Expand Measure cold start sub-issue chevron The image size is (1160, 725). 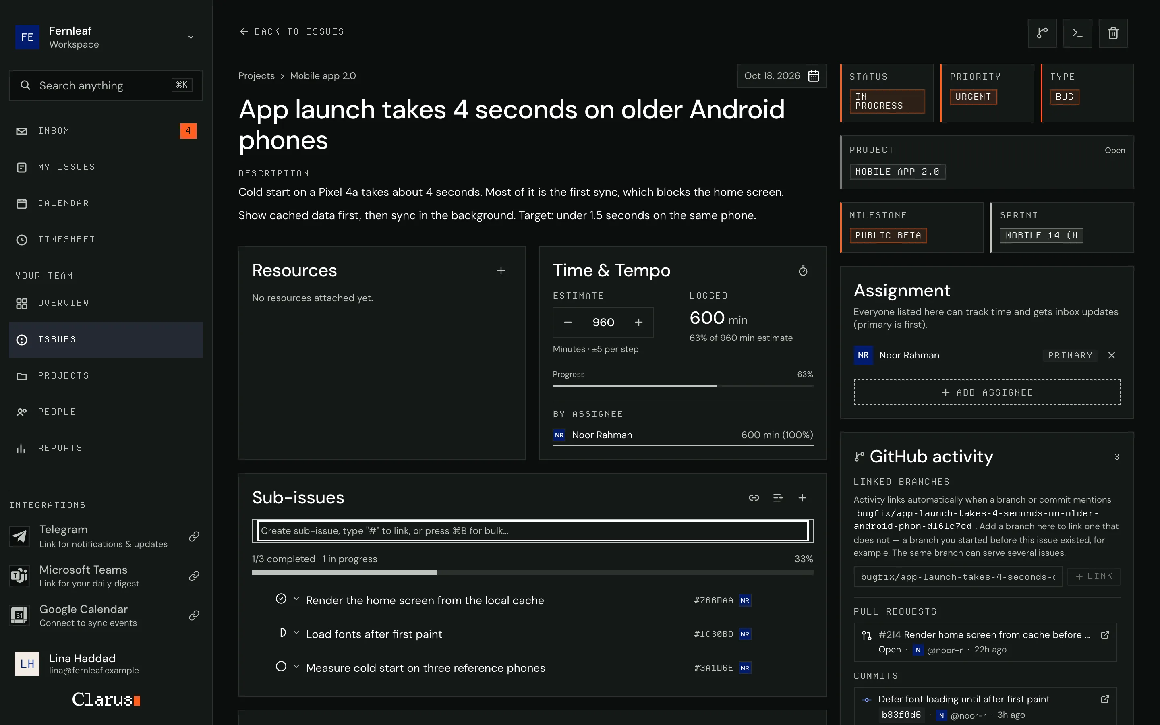[x=296, y=667]
